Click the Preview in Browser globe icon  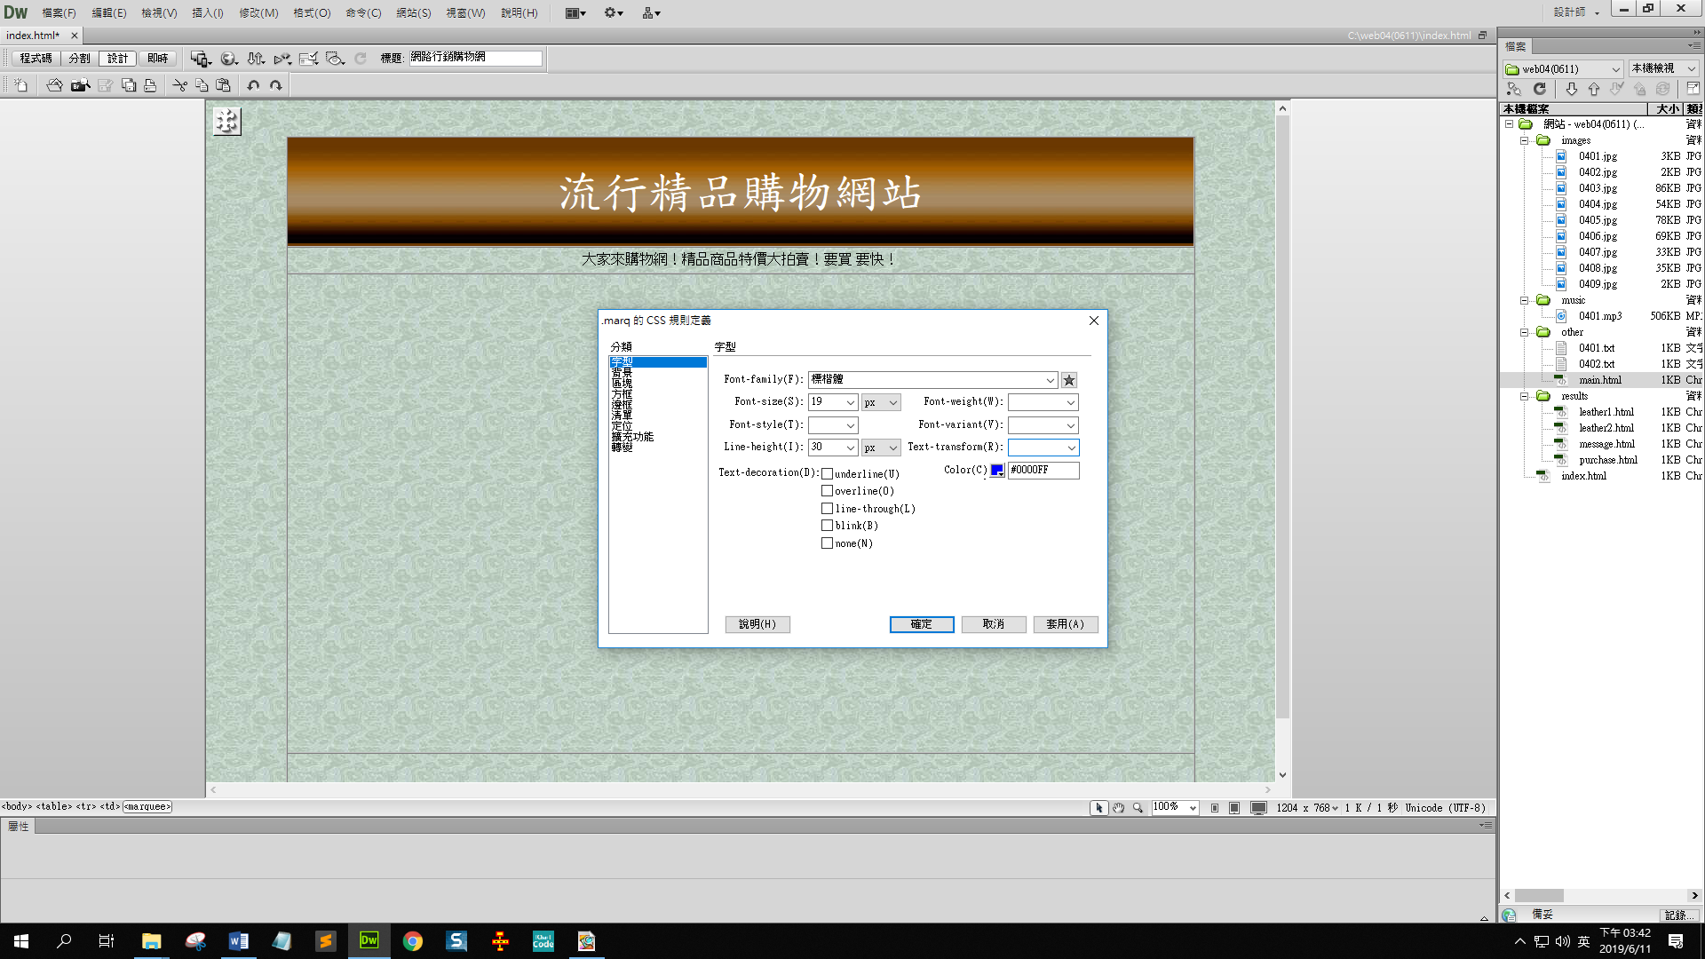click(x=228, y=59)
